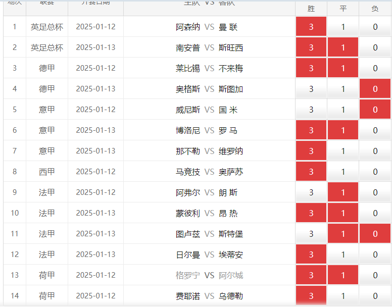Click 英足总杯 league in match 1 row

(47, 27)
